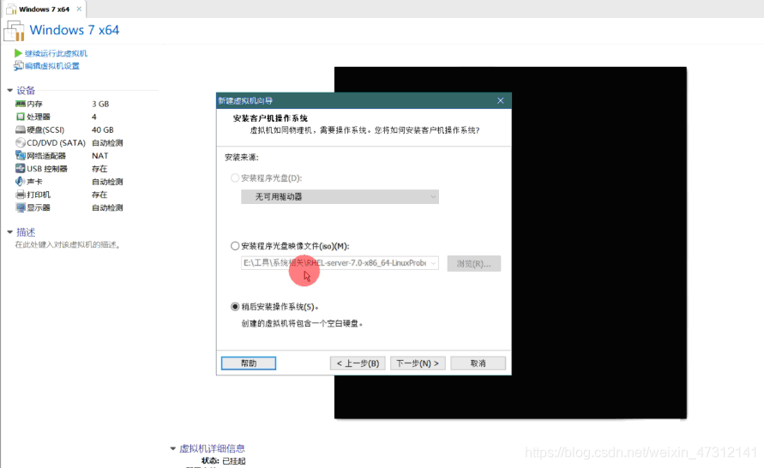The height and width of the screenshot is (468, 764).
Task: Select the memory (内存) device icon
Action: [20, 104]
